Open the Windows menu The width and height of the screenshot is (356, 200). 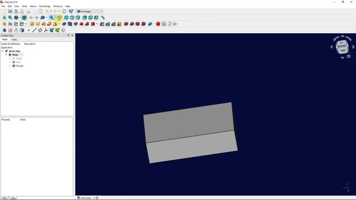[x=58, y=6]
